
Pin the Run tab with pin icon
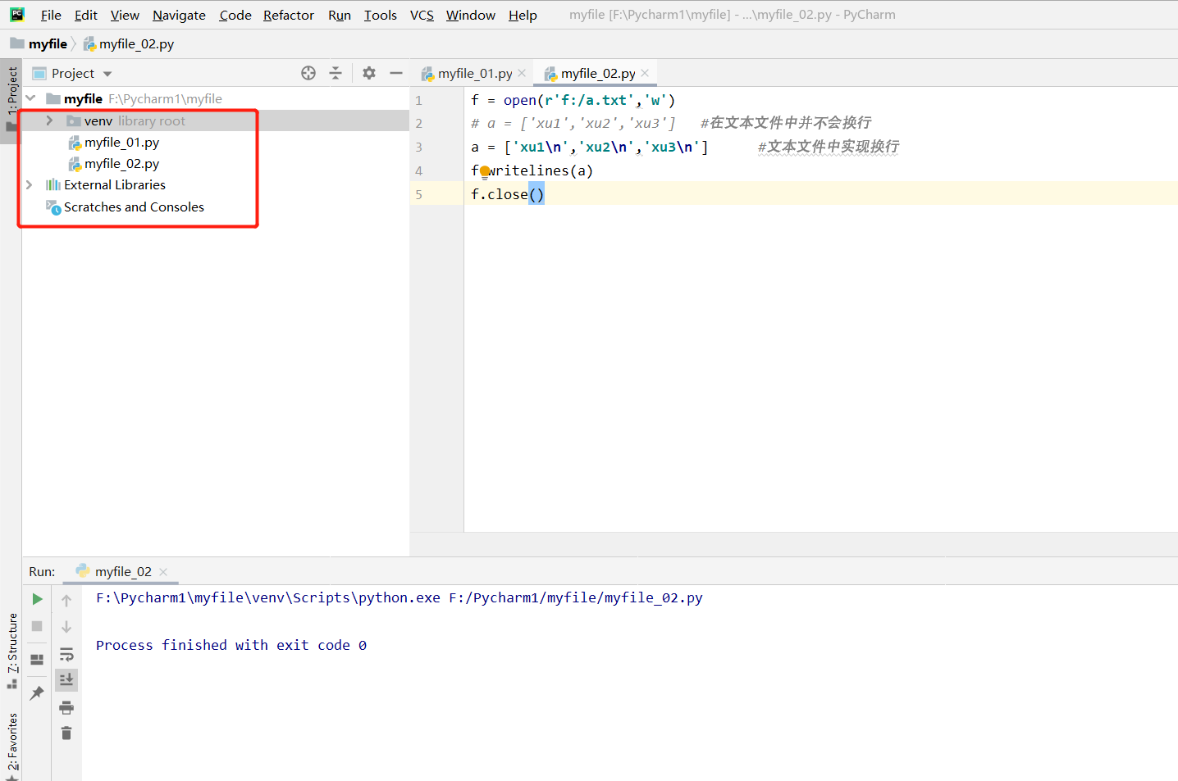(x=37, y=693)
